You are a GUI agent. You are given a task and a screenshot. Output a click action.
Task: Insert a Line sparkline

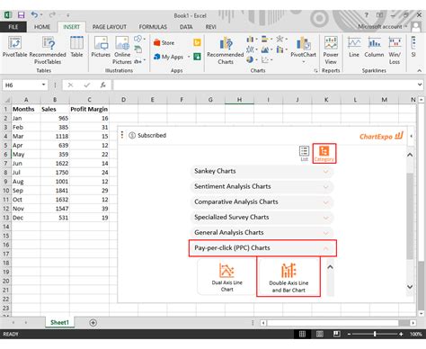[354, 47]
